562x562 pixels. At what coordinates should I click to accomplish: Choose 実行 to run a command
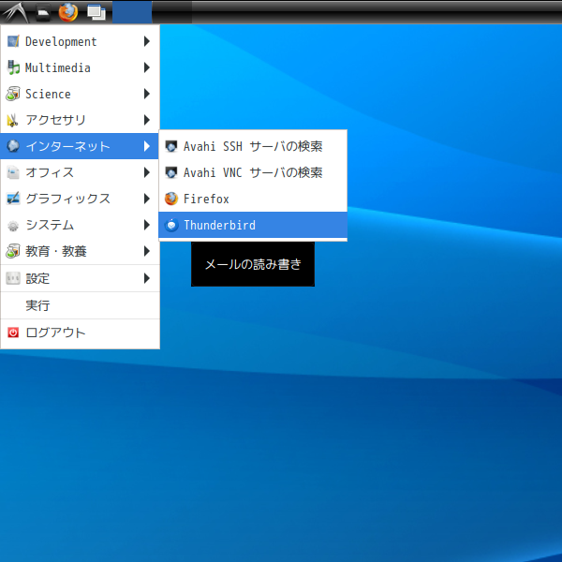click(80, 305)
